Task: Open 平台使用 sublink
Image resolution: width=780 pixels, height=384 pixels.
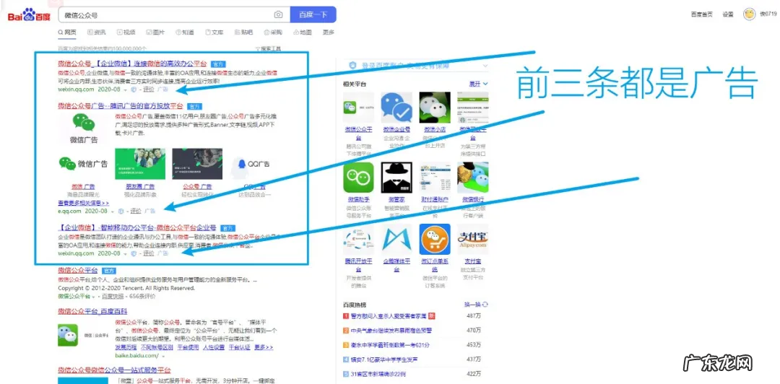Action: coord(188,347)
